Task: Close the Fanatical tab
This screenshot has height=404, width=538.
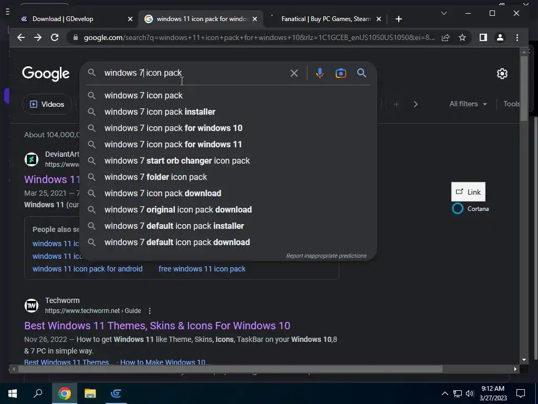Action: [x=378, y=19]
